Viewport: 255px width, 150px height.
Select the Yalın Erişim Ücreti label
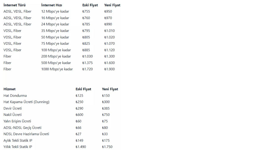17,121
